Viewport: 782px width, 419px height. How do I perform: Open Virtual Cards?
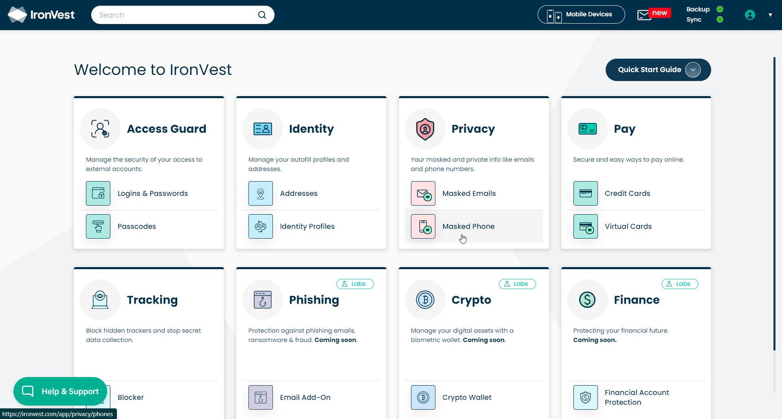tap(636, 226)
